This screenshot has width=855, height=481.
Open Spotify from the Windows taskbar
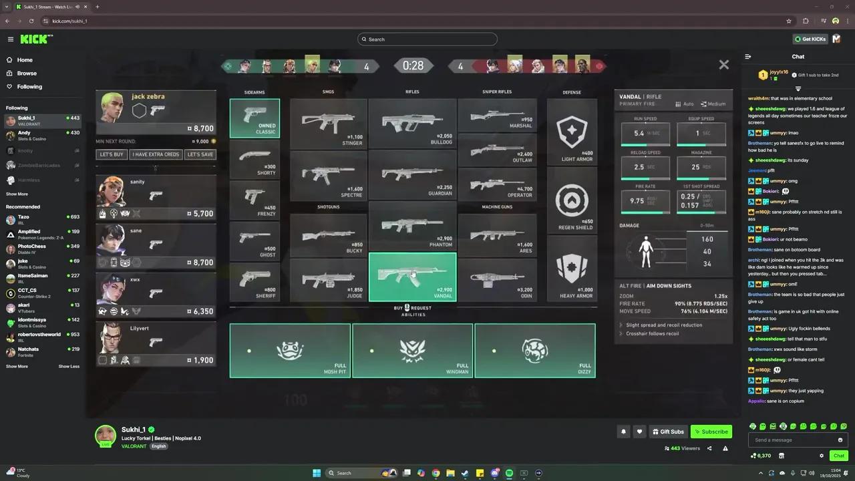pos(509,473)
